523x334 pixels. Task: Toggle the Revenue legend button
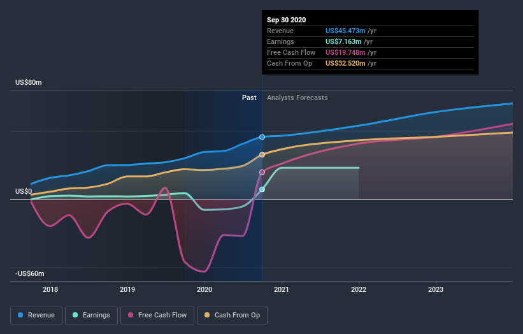tap(36, 316)
